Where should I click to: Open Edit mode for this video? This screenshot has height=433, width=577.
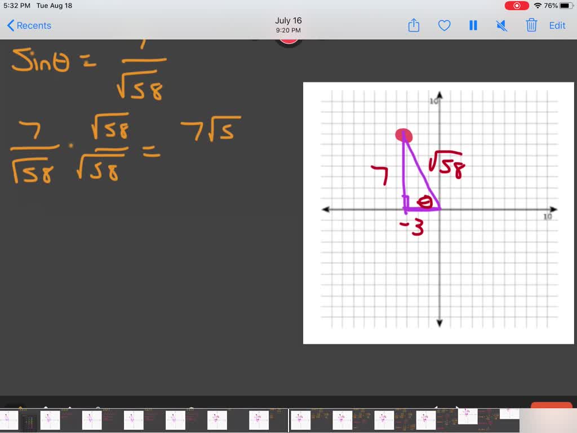click(x=557, y=25)
